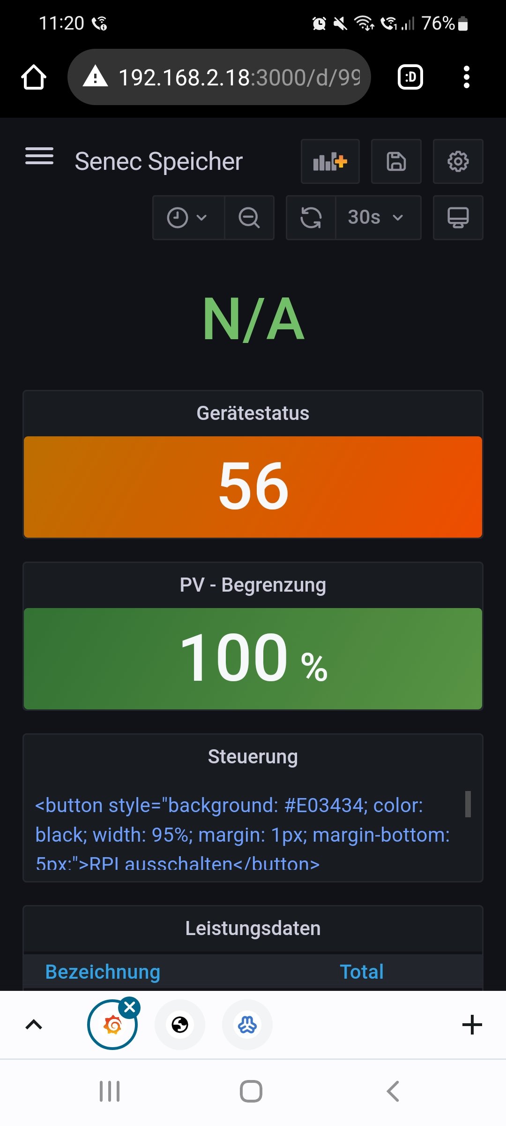Zoom out the time range

249,218
